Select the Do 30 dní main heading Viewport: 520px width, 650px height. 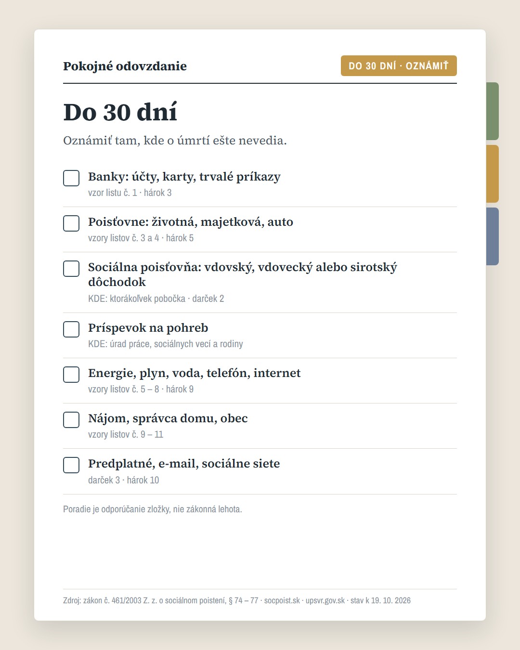point(120,112)
